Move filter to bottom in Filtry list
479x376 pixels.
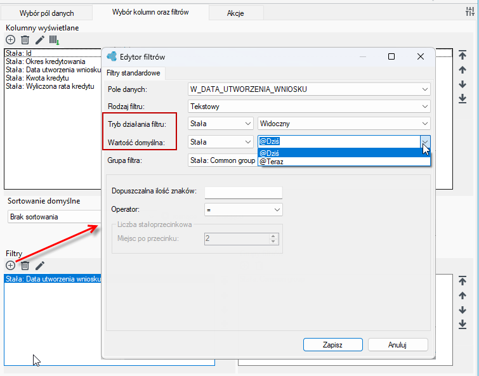[x=463, y=325]
